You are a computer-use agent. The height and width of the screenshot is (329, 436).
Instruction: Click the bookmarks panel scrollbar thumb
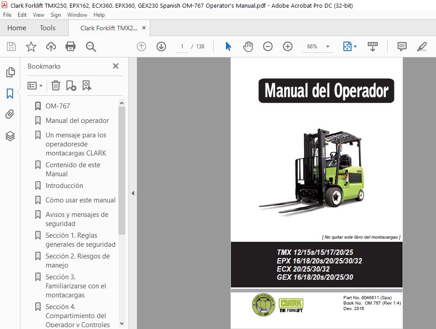tap(122, 171)
